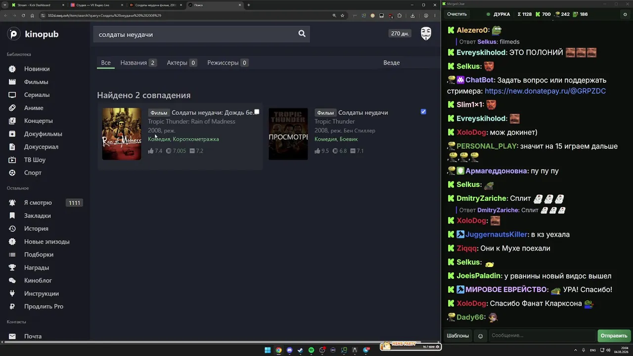Open the Сериалы section

(37, 94)
